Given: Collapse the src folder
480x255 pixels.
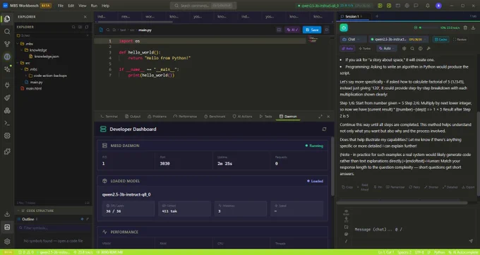Looking at the screenshot, I should click(18, 63).
